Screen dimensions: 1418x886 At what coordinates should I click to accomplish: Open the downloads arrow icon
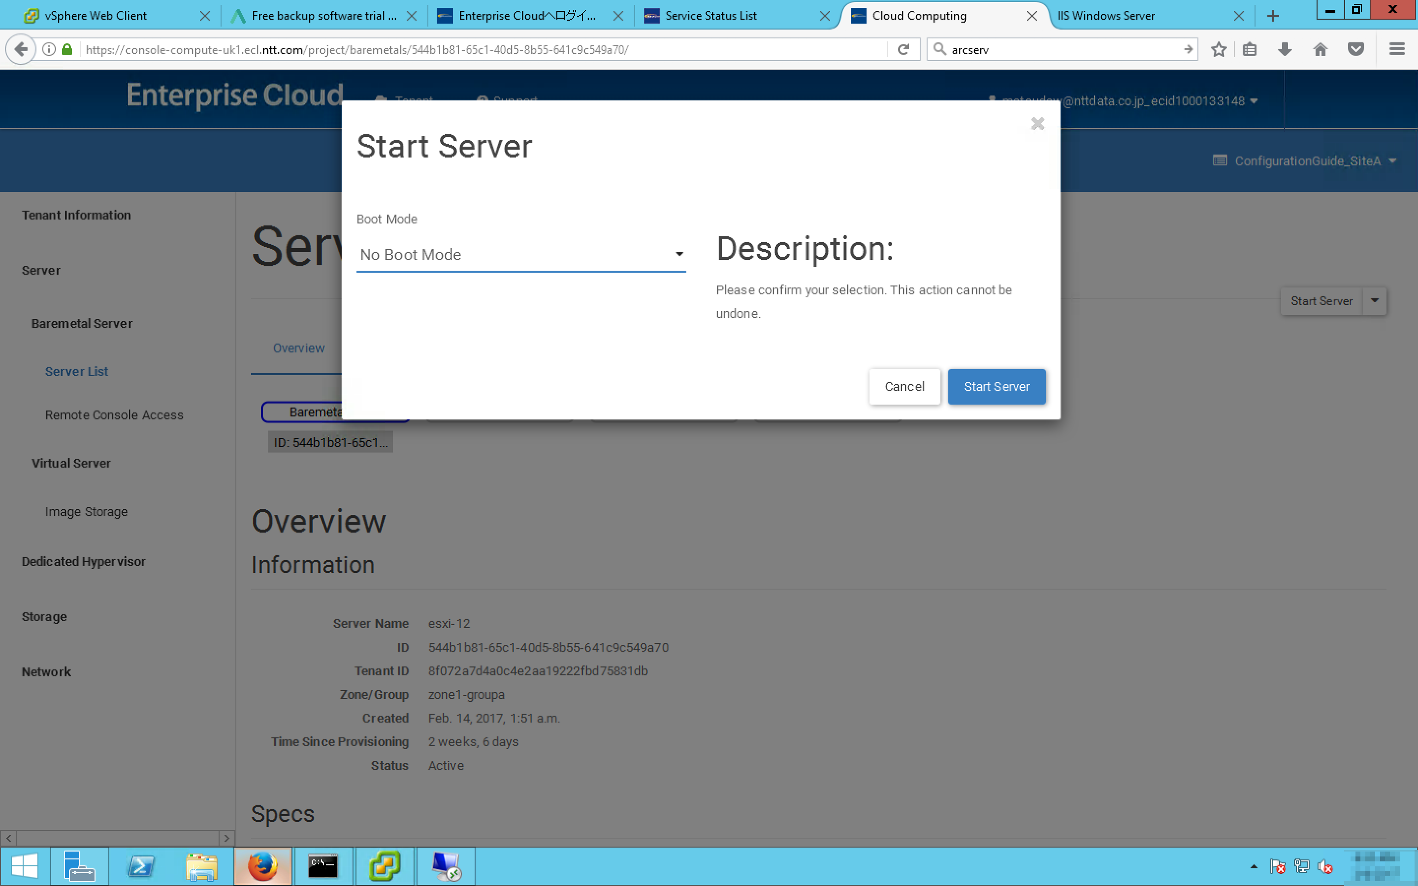1285,50
